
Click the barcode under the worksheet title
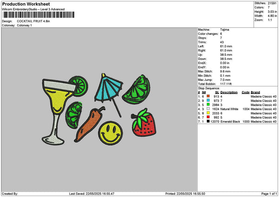pos(39,15)
